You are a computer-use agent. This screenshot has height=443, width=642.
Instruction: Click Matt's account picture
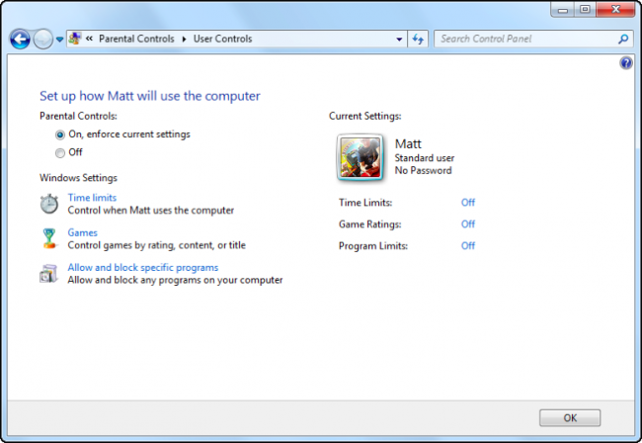[x=361, y=157]
